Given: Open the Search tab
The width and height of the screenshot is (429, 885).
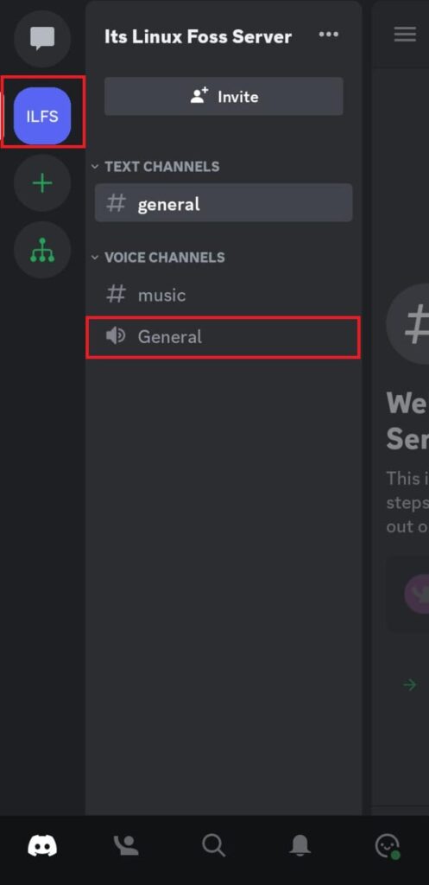Looking at the screenshot, I should (x=214, y=845).
